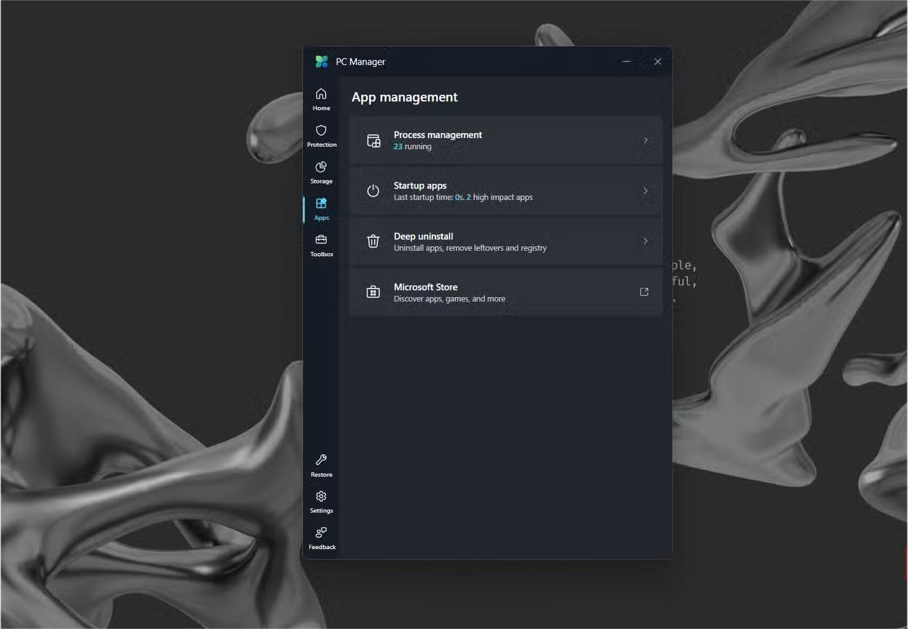Viewport: 908px width, 629px height.
Task: Expand Deep uninstall using the chevron
Action: [x=645, y=241]
